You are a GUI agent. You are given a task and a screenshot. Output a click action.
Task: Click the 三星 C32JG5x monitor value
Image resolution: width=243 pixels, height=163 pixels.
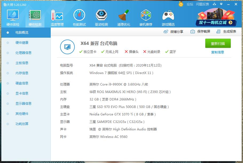tap(117, 122)
